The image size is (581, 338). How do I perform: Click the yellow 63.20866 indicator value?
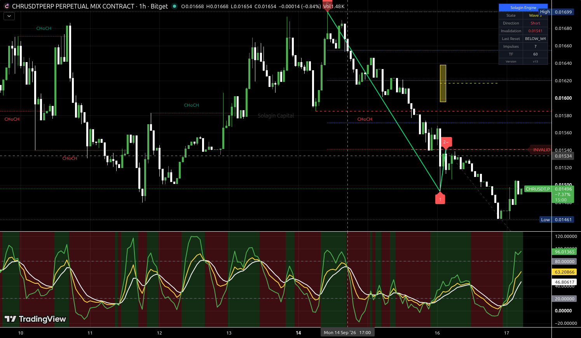tap(564, 272)
